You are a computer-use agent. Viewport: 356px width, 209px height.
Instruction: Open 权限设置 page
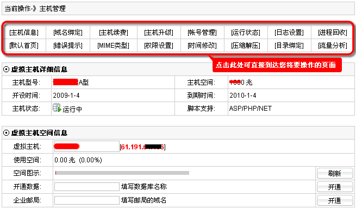pyautogui.click(x=159, y=46)
